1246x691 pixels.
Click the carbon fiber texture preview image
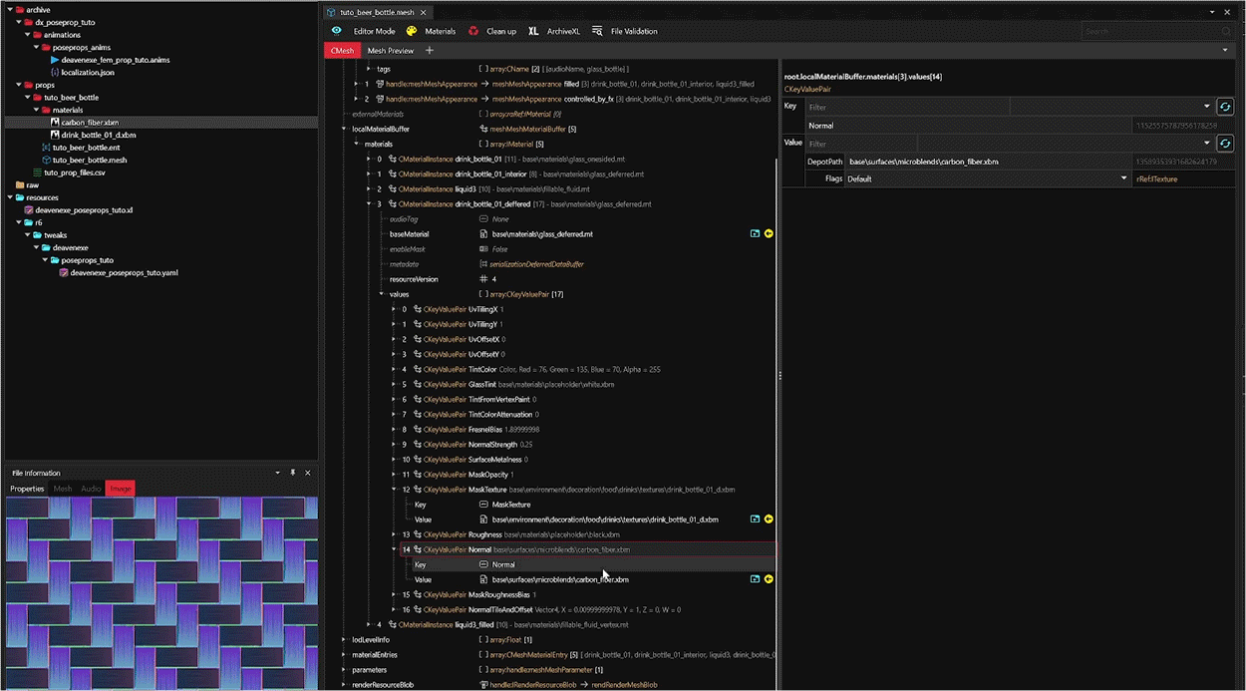click(x=160, y=592)
